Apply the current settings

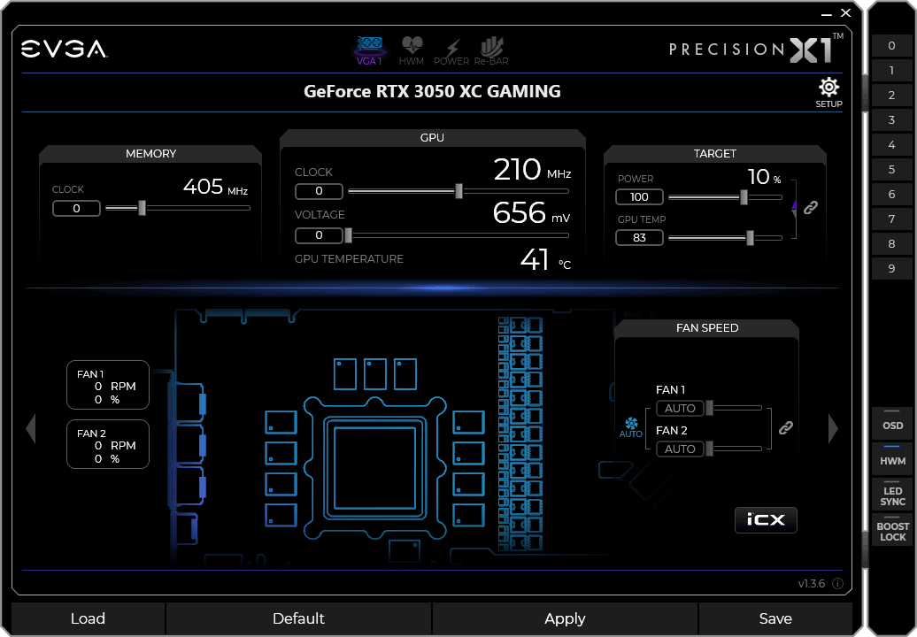[565, 618]
